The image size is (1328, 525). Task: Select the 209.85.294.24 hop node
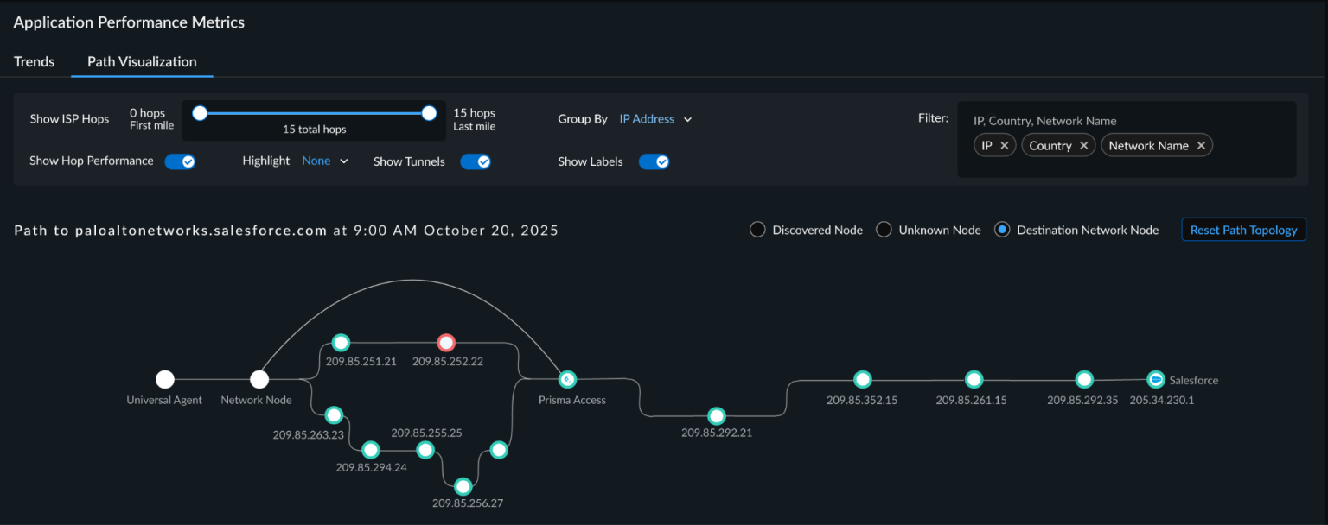[371, 450]
